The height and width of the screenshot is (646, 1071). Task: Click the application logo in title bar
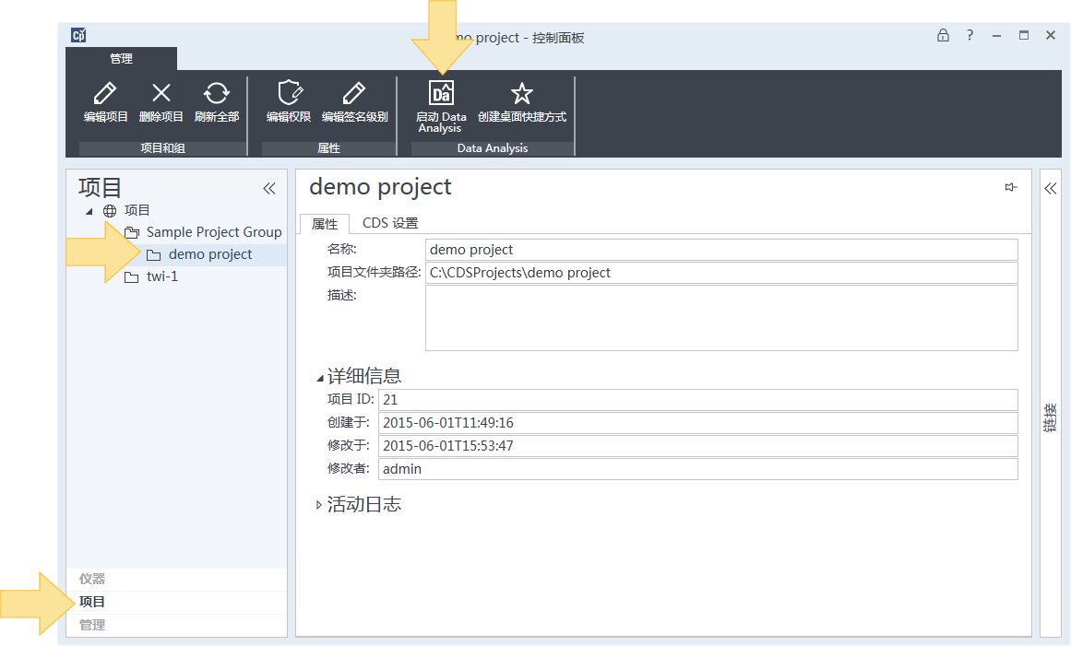coord(78,35)
